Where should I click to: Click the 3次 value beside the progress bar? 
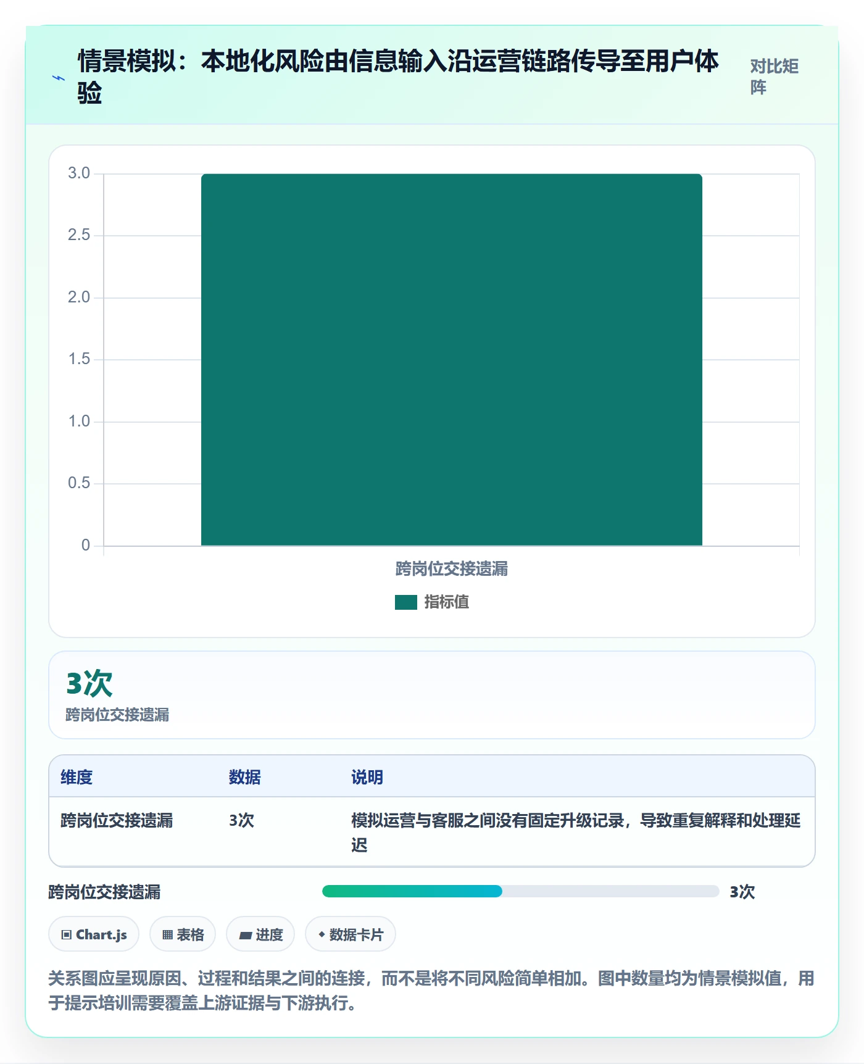742,892
